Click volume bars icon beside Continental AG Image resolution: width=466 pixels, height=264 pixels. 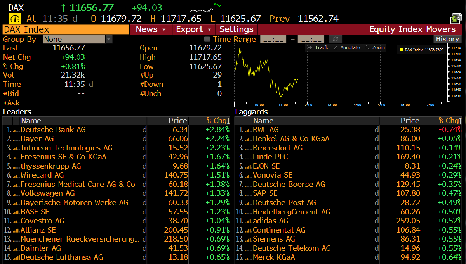point(248,230)
